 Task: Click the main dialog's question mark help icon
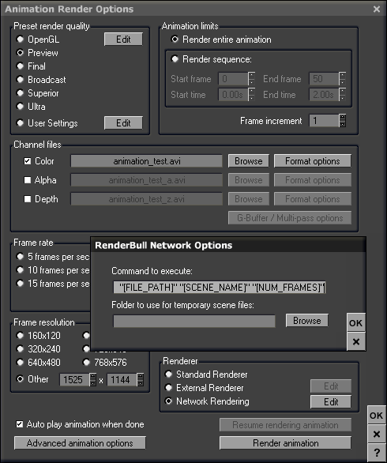point(377,453)
